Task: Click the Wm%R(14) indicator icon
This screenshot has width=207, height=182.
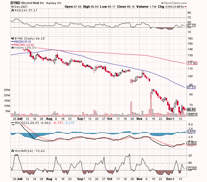Action: pos(13,151)
